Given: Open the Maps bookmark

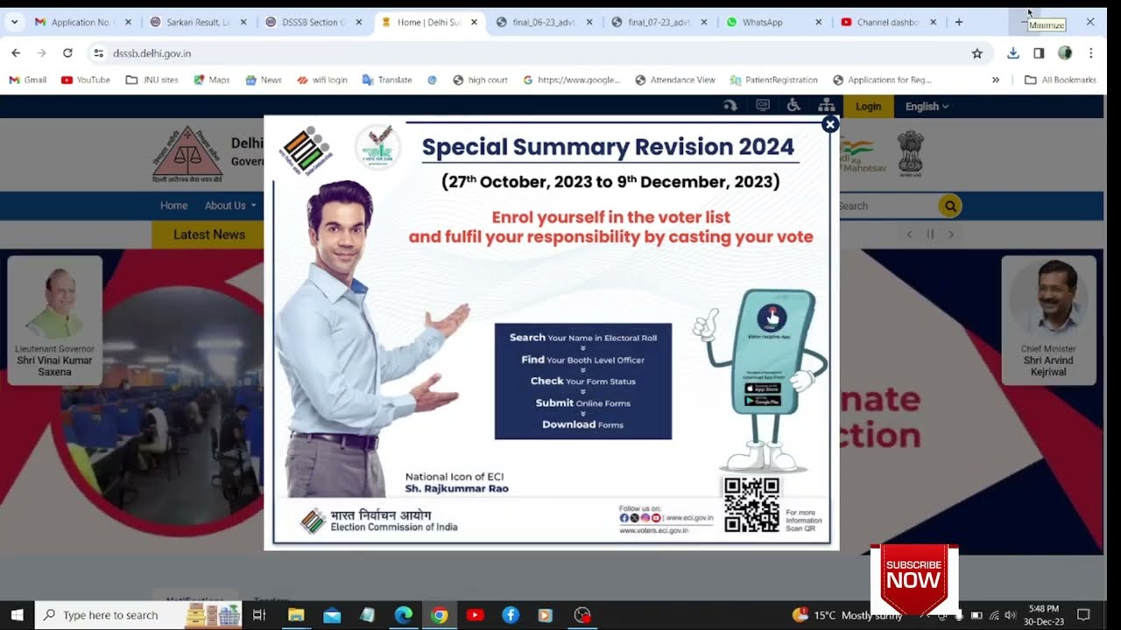Looking at the screenshot, I should (x=211, y=80).
